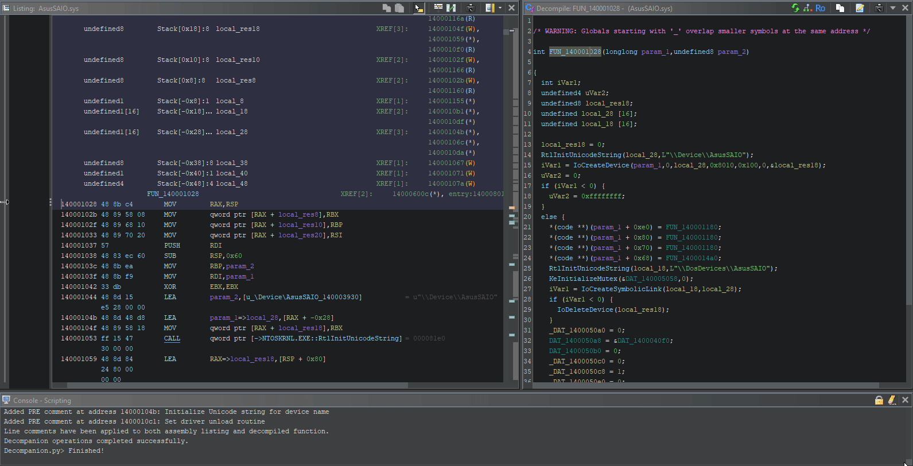Click the 'else {' line in decompiler

point(553,217)
